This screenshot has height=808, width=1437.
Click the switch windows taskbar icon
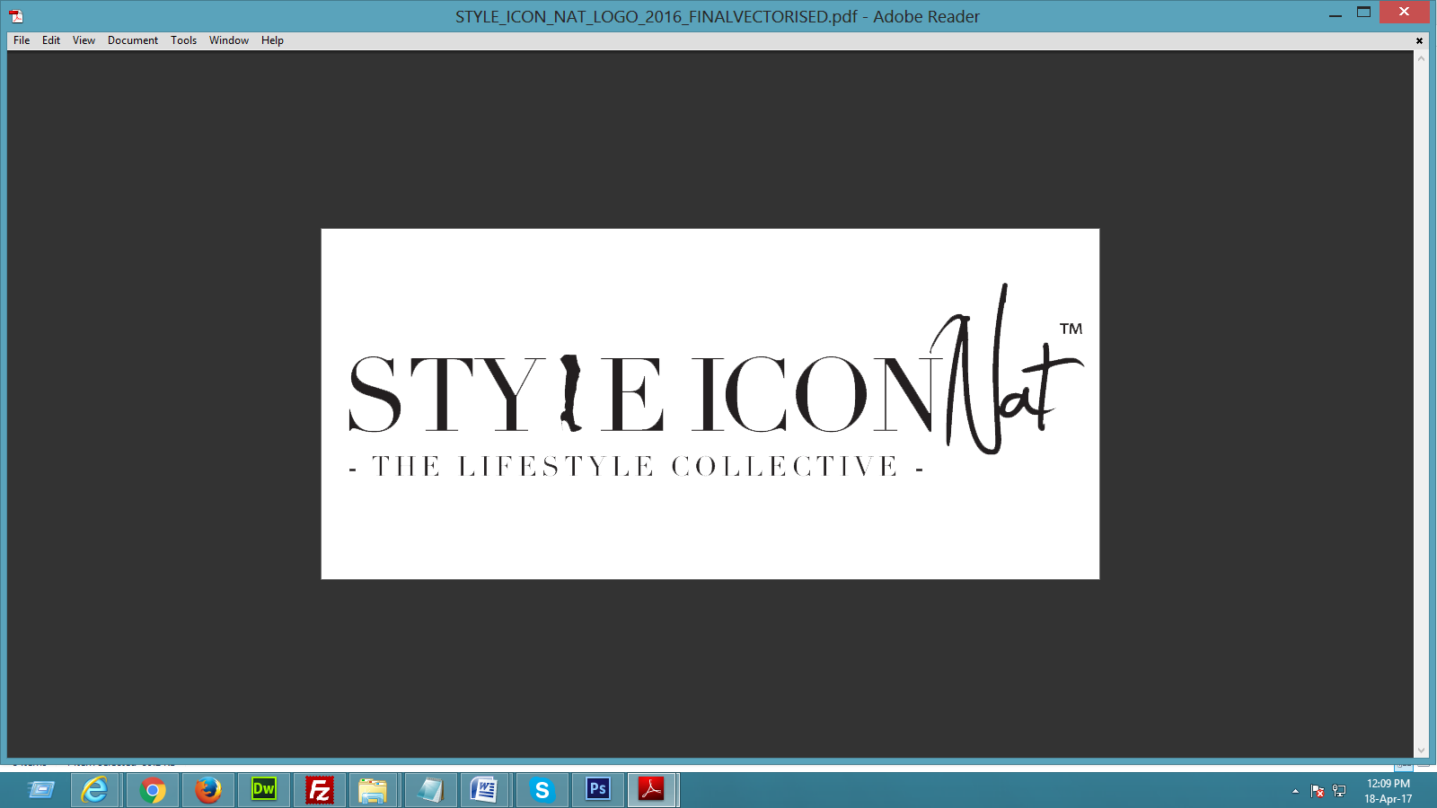tap(40, 790)
